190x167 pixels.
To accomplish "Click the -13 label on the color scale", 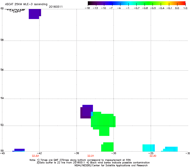I will [95, 8].
